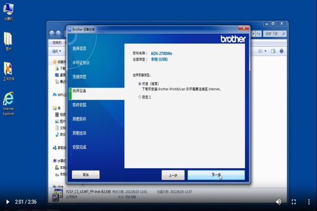Open the 文件(F) menu in Explorer
The image size is (317, 211).
tap(57, 43)
